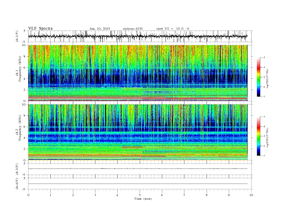Click the ch.2 spectrogram color scale bar

click(258, 136)
